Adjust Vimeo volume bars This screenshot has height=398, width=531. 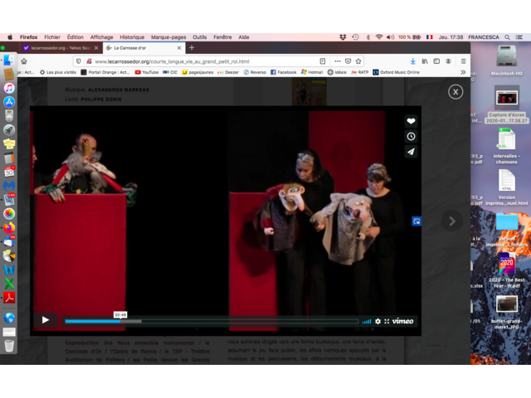point(367,321)
